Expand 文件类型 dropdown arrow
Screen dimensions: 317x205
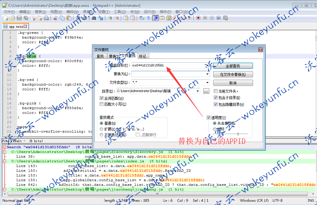click(207, 82)
